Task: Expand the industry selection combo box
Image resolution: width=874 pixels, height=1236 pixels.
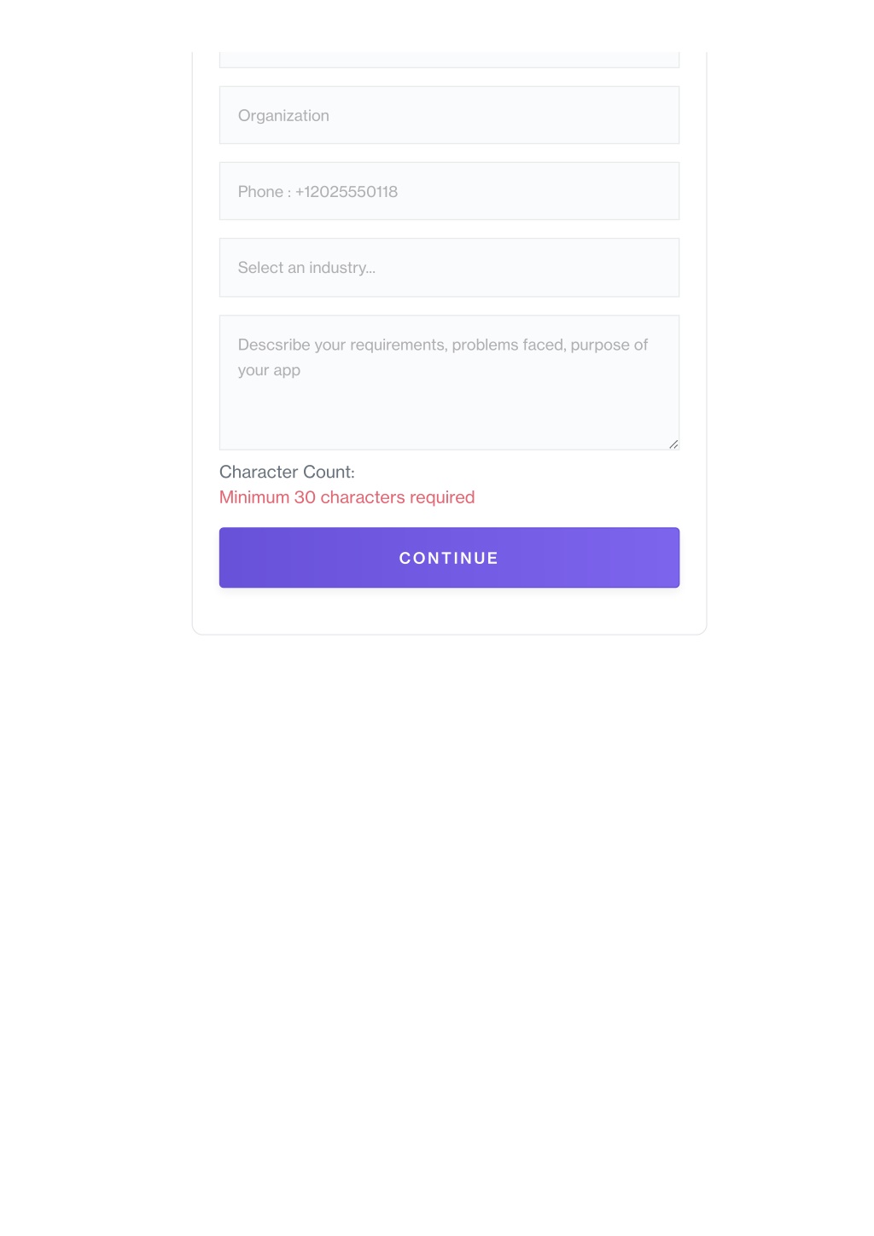Action: click(x=449, y=268)
